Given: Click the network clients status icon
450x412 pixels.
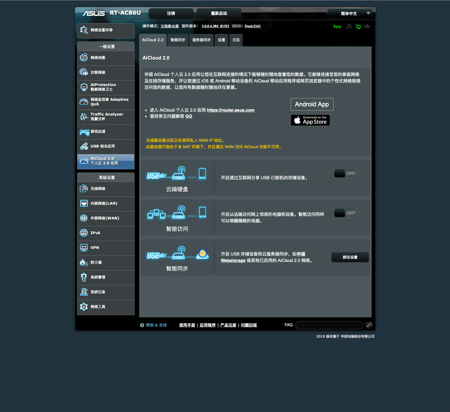Looking at the screenshot, I should pyautogui.click(x=358, y=26).
